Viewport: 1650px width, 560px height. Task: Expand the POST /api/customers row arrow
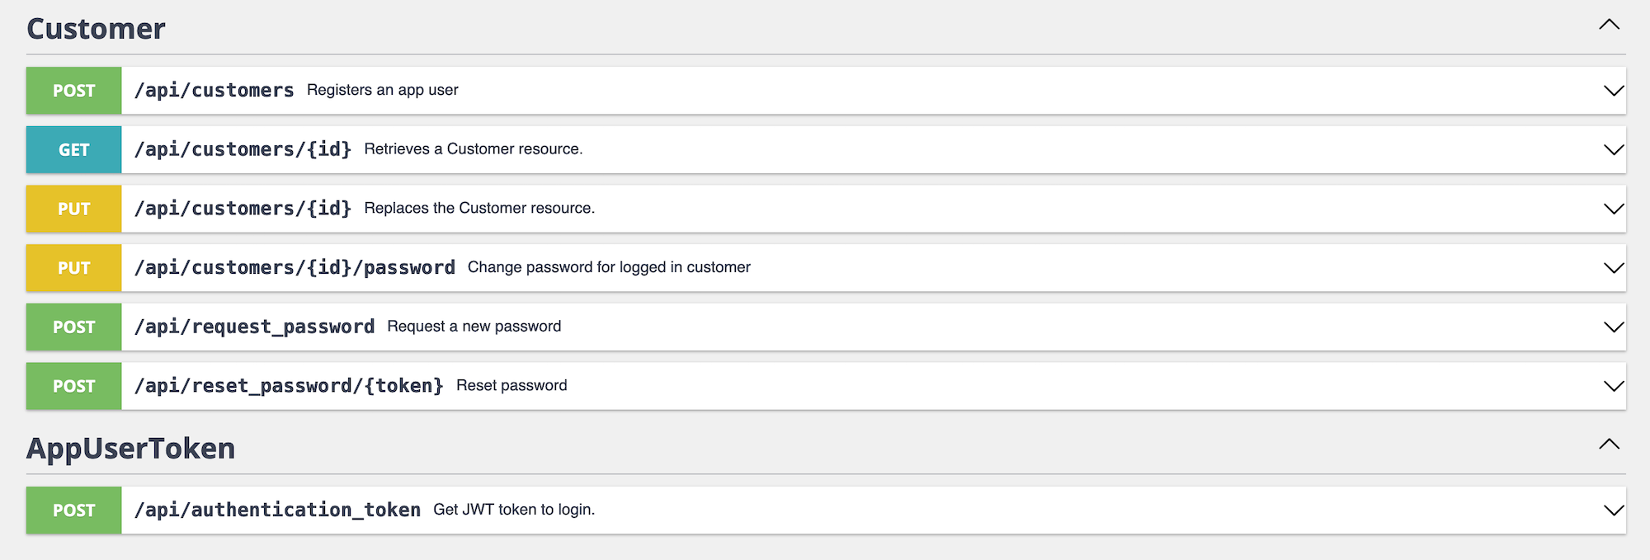pos(1614,91)
